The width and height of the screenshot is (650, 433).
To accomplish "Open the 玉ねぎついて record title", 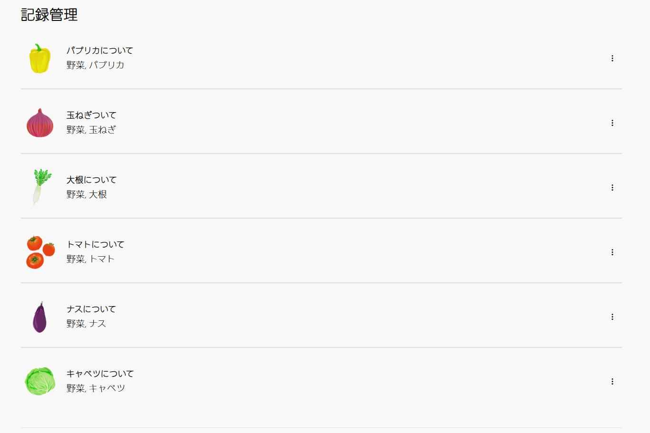I will pos(91,115).
